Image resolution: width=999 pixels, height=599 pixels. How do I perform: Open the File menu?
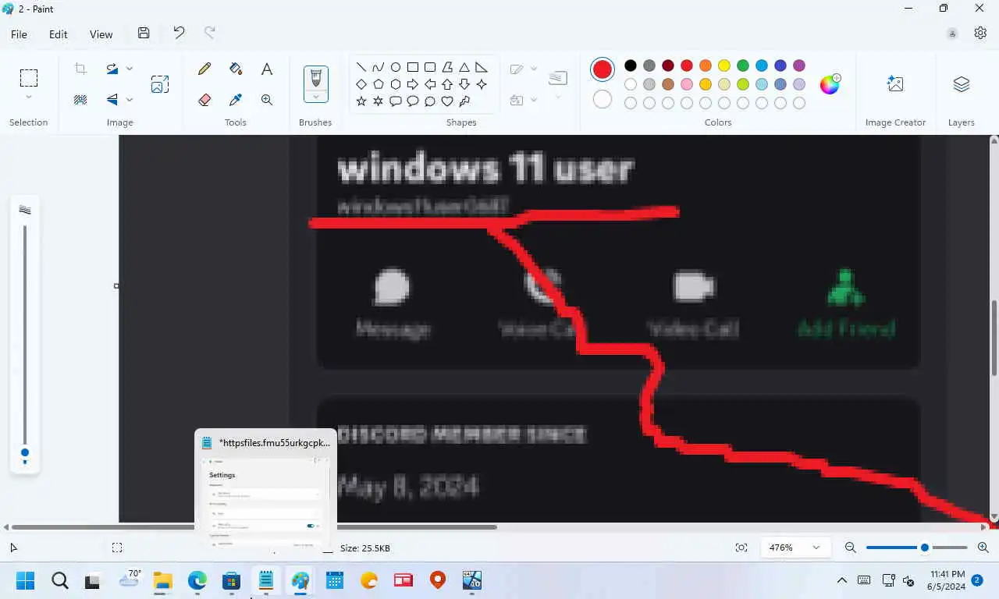[x=19, y=34]
